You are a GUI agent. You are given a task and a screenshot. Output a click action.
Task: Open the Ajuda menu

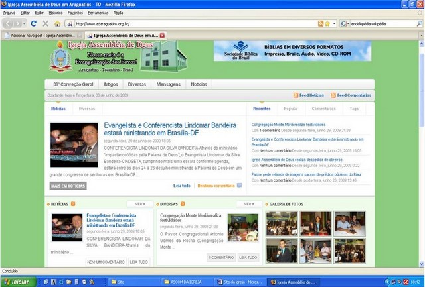(118, 13)
